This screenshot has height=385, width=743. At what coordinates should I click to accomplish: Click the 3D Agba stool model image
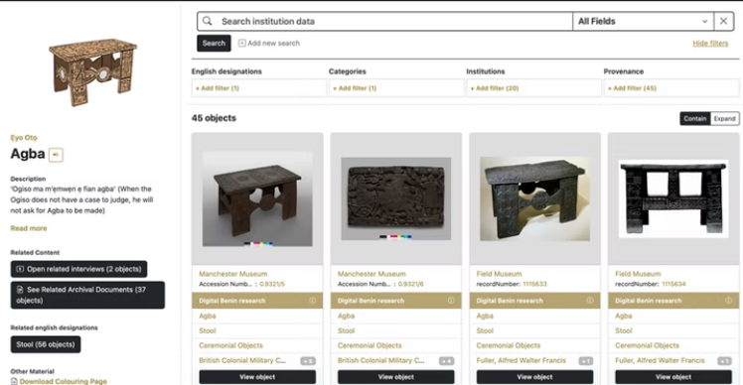pyautogui.click(x=93, y=72)
